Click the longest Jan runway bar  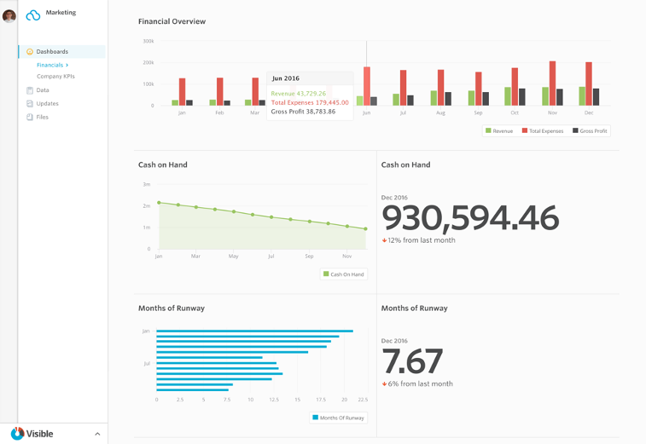coord(254,331)
